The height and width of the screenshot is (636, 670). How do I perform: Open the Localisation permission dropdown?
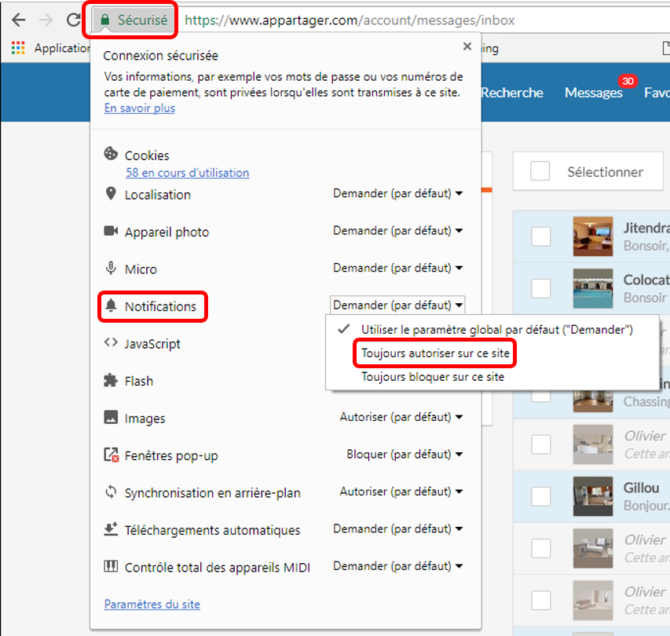[x=397, y=194]
